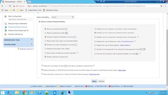Image resolution: width=168 pixels, height=95 pixels.
Task: Open Report an Issue footer link
Action: click(65, 86)
